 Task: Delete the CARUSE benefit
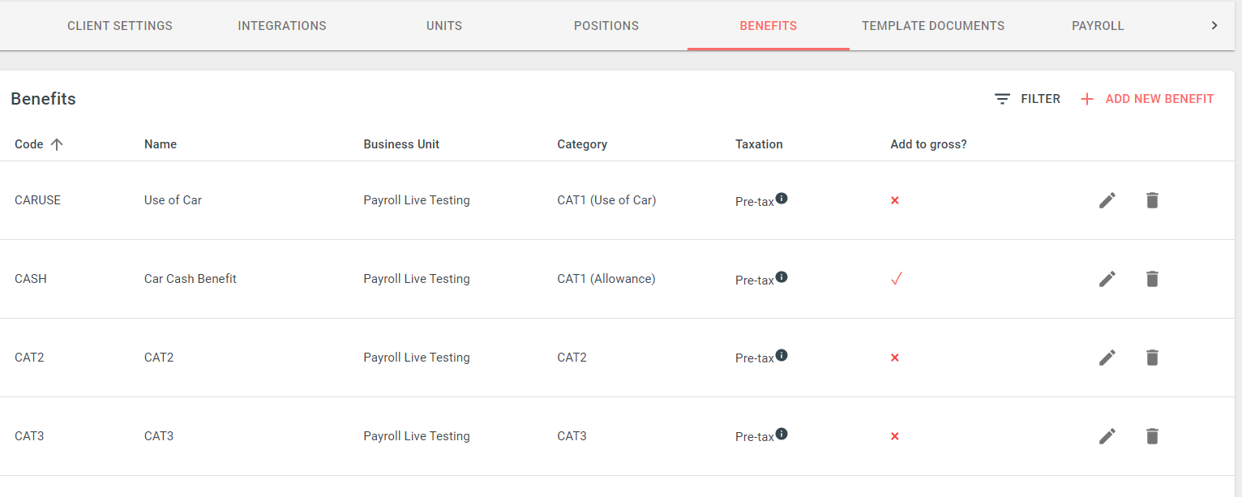tap(1152, 200)
